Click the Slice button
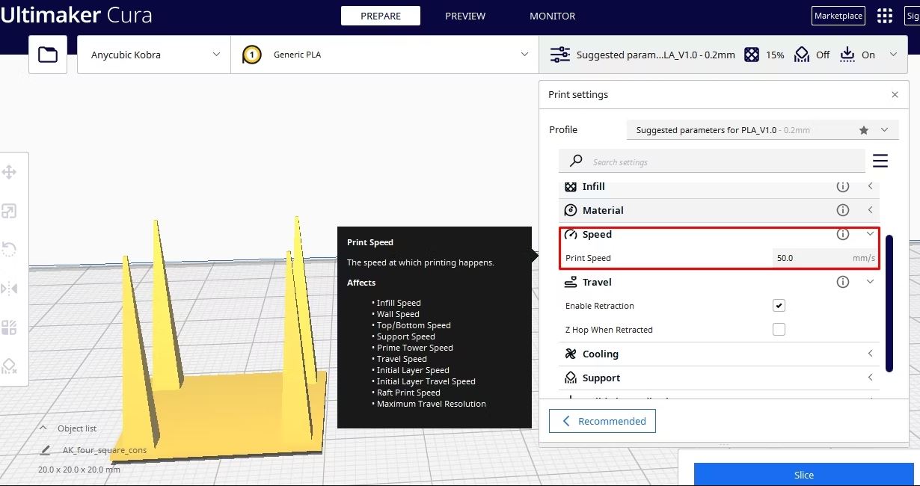 point(804,475)
